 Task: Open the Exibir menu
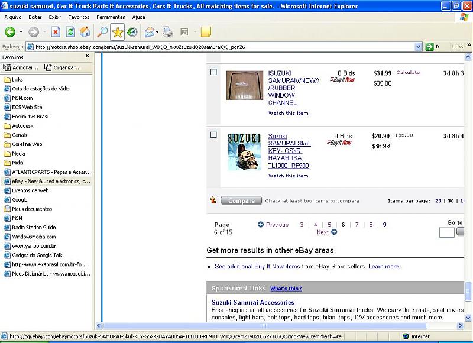[55, 17]
